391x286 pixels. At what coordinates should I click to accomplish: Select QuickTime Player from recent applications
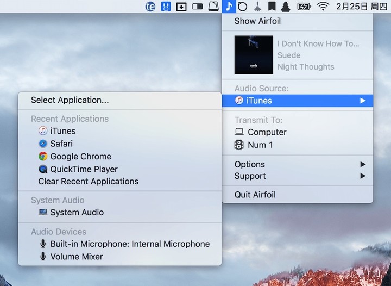tap(84, 169)
